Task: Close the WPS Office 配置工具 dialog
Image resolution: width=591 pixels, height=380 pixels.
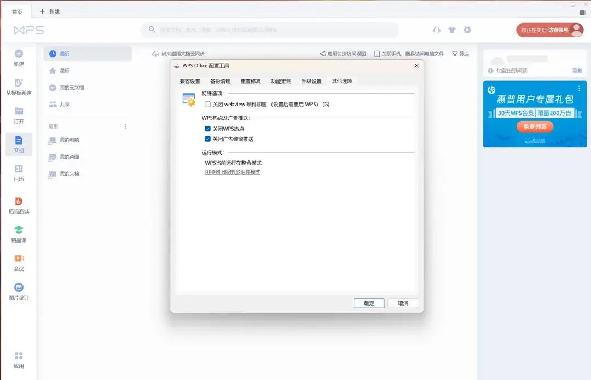Action: pos(416,66)
